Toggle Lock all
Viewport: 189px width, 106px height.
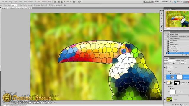[x=174, y=63]
